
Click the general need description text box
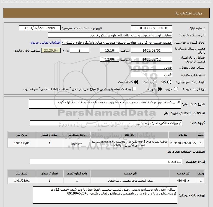[x=105, y=104]
